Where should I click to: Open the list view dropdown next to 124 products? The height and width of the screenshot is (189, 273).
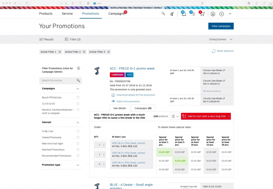point(175,116)
